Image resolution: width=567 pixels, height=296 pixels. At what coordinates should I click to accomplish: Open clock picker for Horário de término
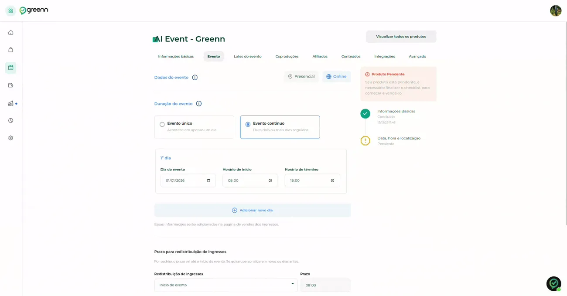click(332, 180)
